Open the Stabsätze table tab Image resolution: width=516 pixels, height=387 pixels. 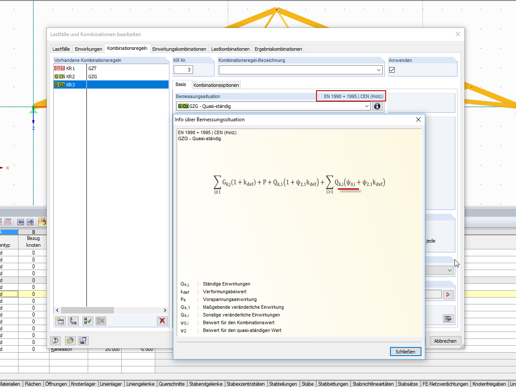(408, 384)
